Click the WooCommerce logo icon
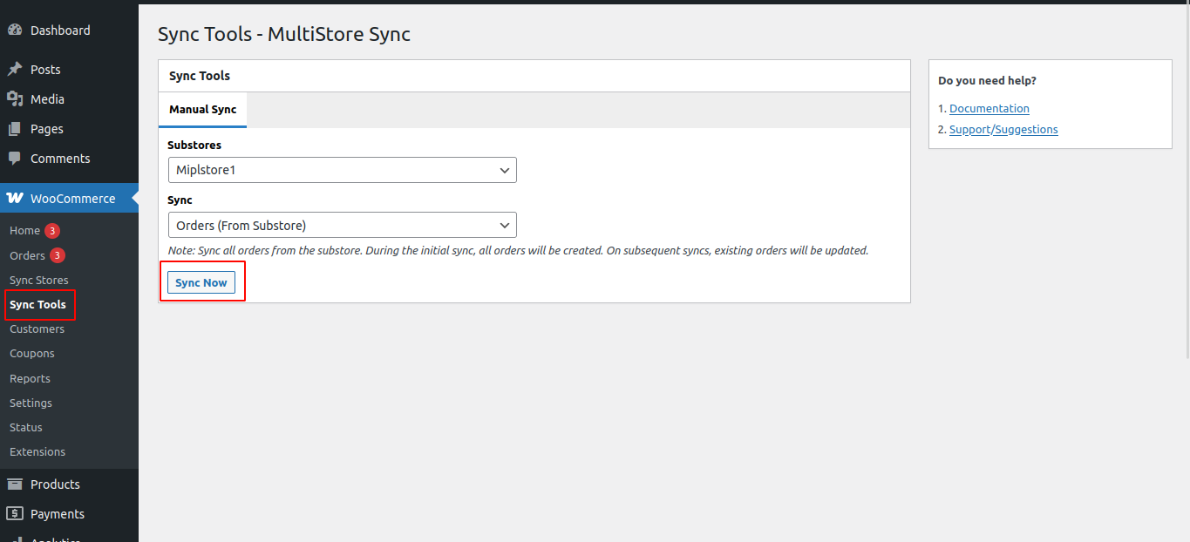Screen dimensions: 1190x542 (x=15, y=199)
